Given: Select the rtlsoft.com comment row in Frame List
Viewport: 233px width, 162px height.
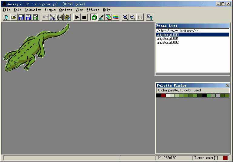Looking at the screenshot, I should [193, 31].
